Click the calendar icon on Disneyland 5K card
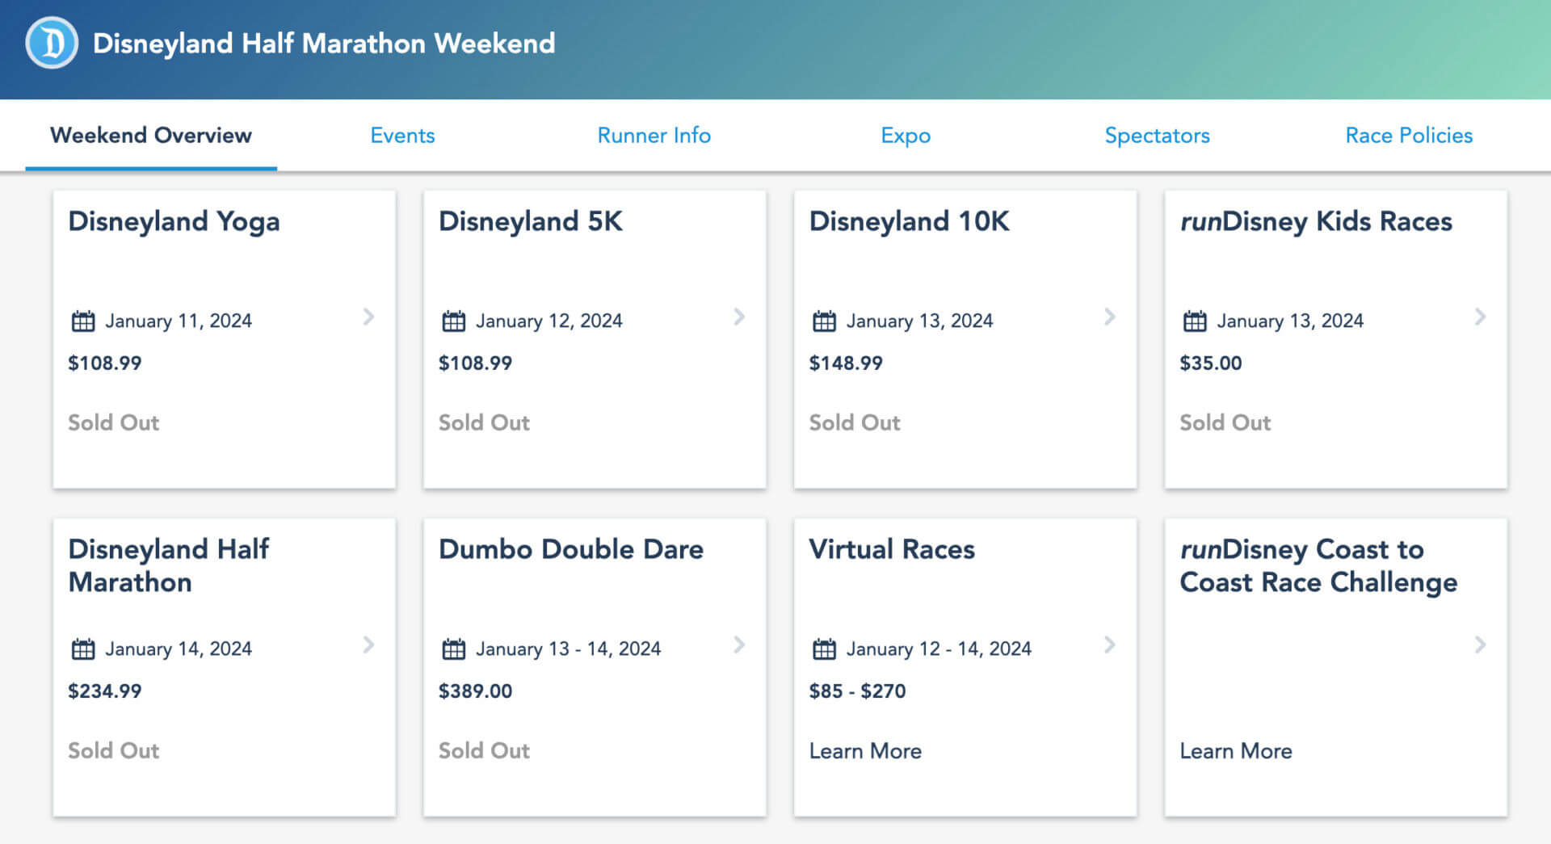 click(454, 321)
